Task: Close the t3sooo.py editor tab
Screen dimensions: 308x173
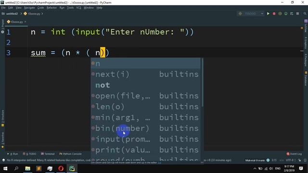Action: pos(26,22)
